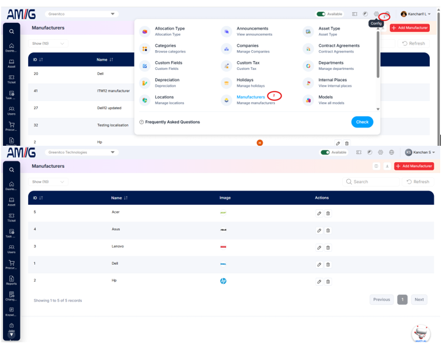Click 'ITM12 manufacturer' name cell
This screenshot has height=344, width=442.
pos(113,91)
